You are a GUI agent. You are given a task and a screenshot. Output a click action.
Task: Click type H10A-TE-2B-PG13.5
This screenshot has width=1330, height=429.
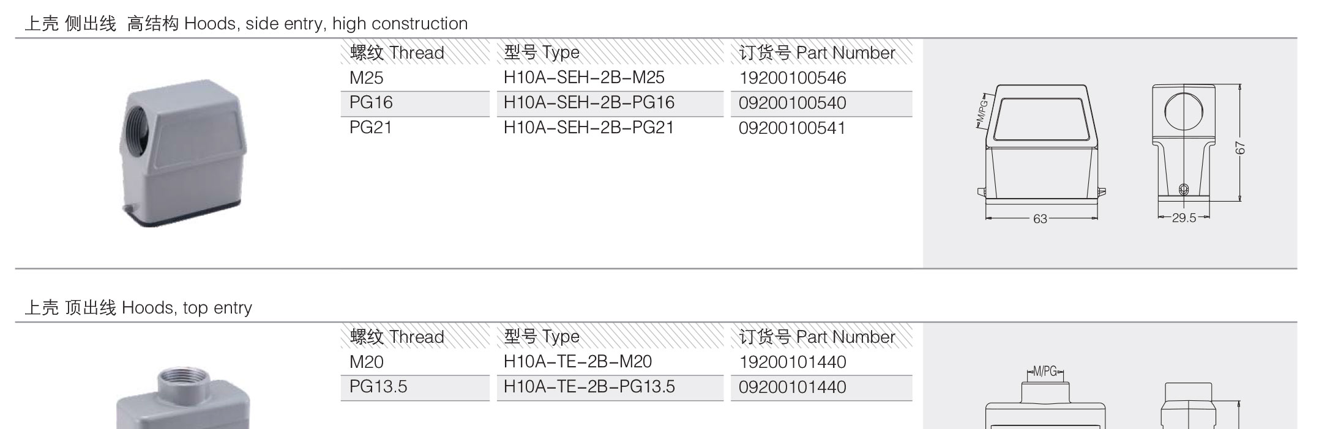click(589, 387)
